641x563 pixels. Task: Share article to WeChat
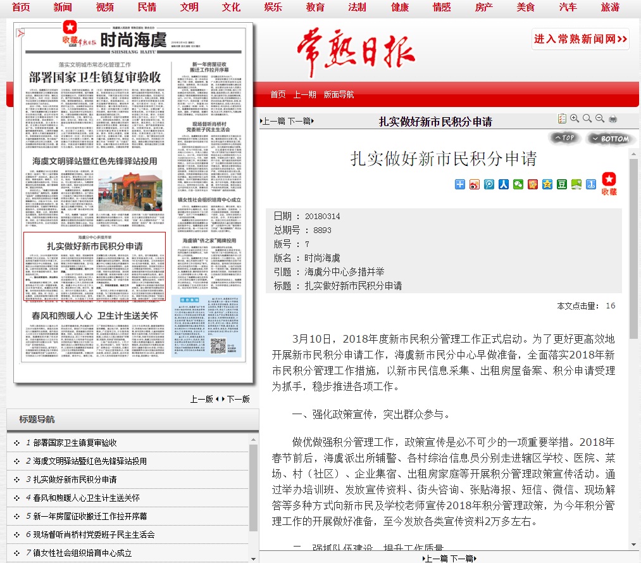[518, 184]
